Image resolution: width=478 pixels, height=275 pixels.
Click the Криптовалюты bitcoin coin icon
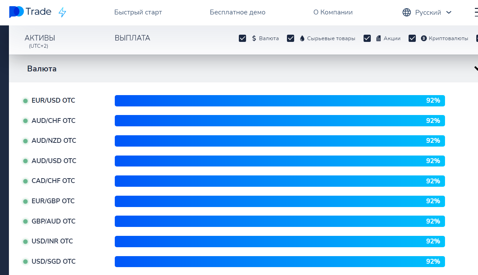423,38
